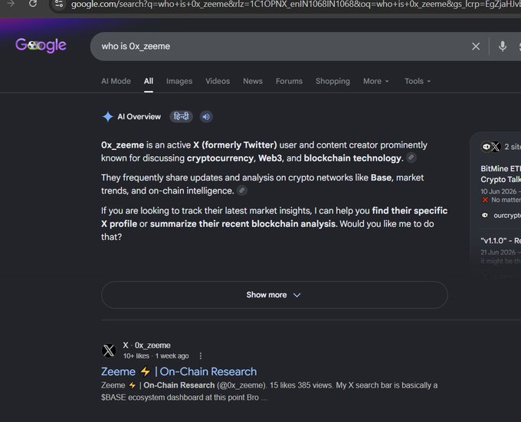Open site info icon in address bar
Screen dimensions: 521x422
59,4
